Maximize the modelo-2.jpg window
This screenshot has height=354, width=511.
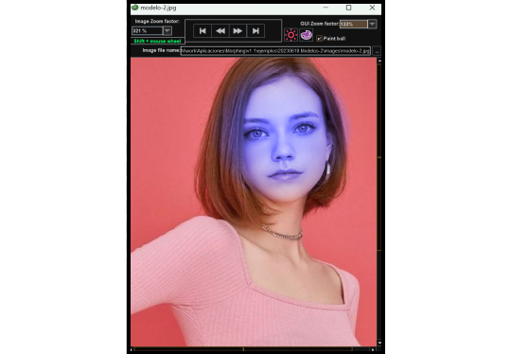point(348,8)
